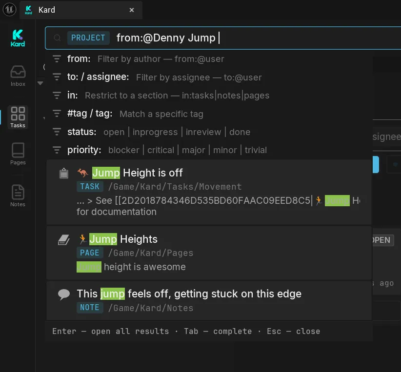
Task: Click the Kard tab icon
Action: click(28, 10)
